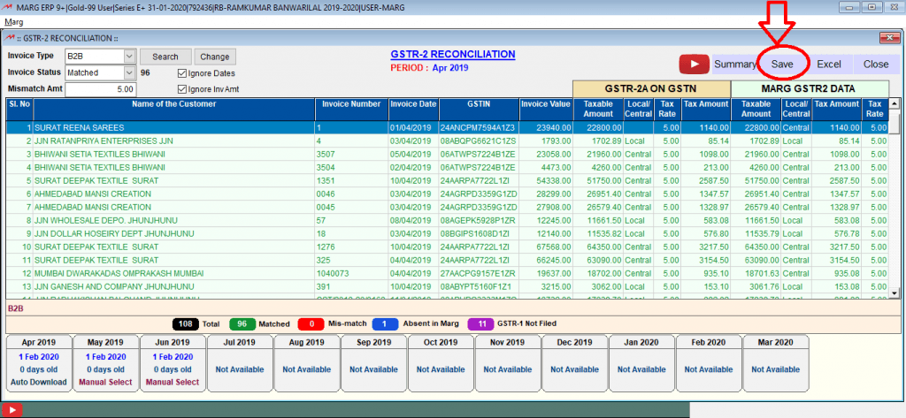Viewport: 906px width, 418px height.
Task: Click the Invoice Value column header
Action: (545, 109)
